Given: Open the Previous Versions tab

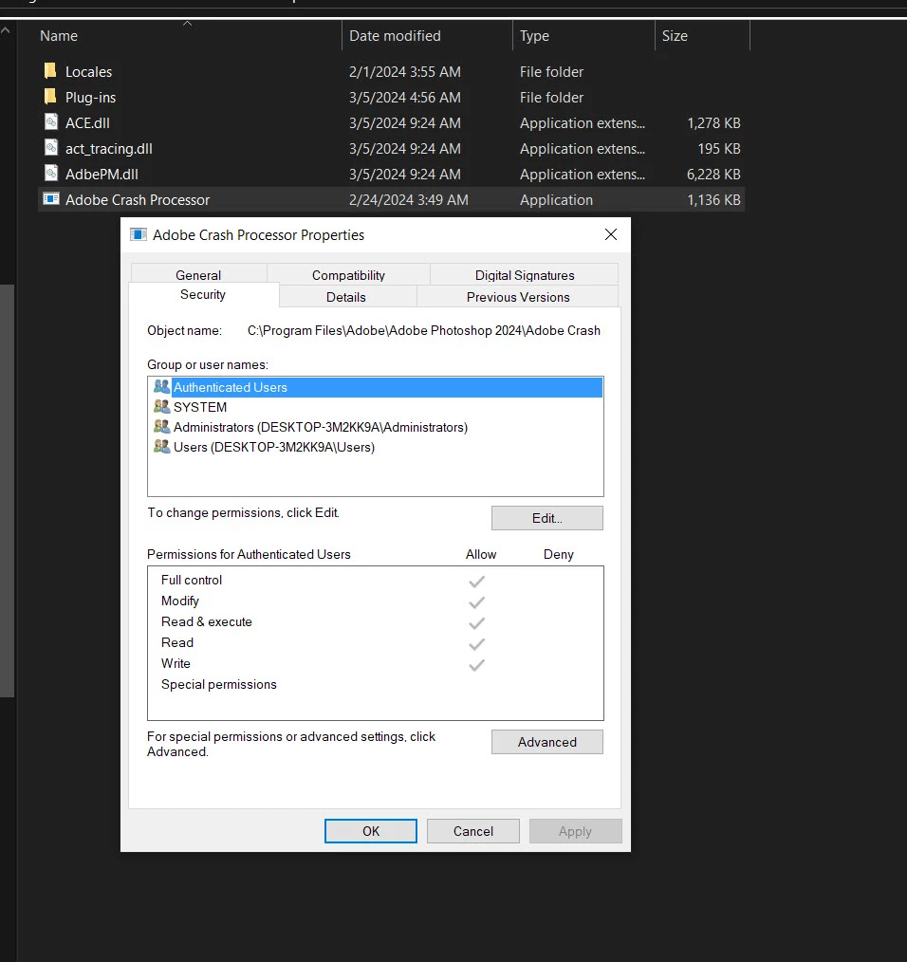Looking at the screenshot, I should 518,297.
